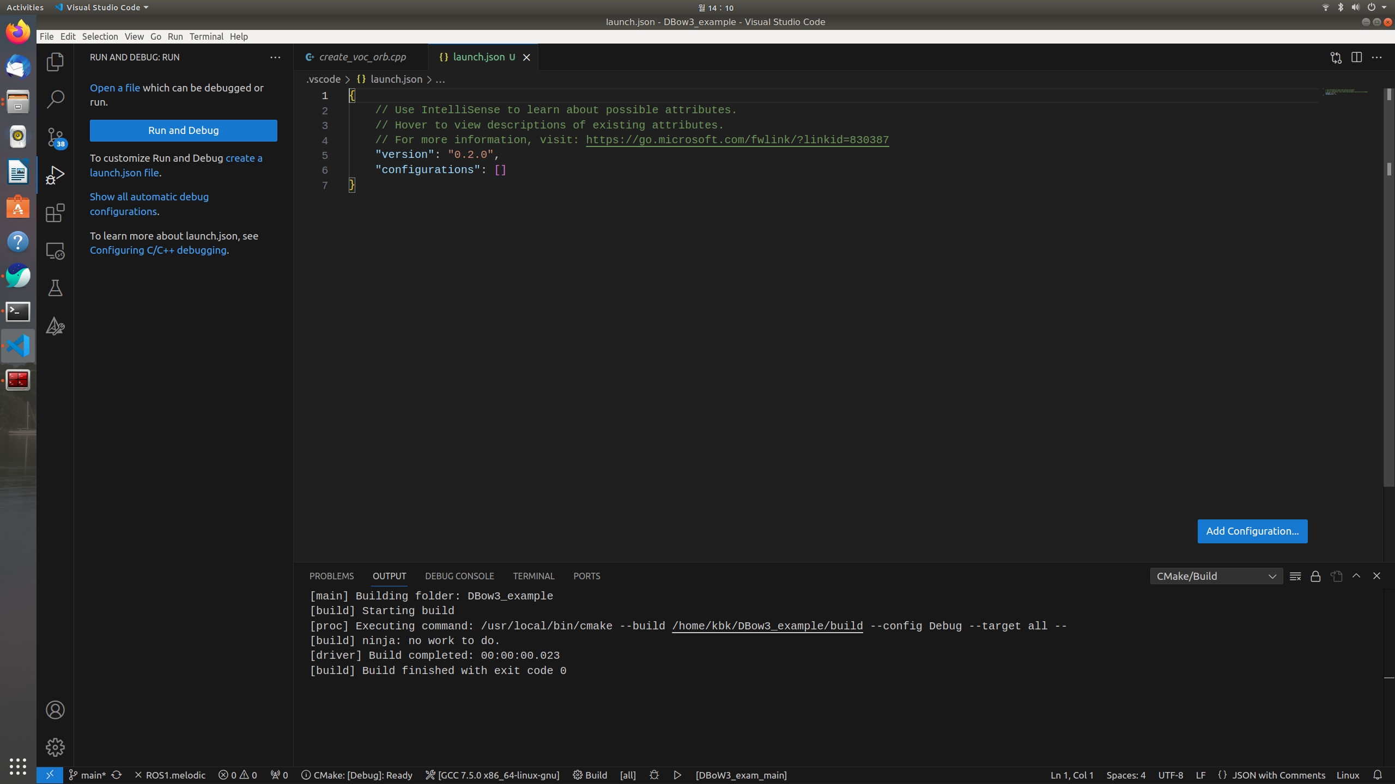Open the Terminal menu in menu bar
Image resolution: width=1395 pixels, height=784 pixels.
pyautogui.click(x=206, y=36)
